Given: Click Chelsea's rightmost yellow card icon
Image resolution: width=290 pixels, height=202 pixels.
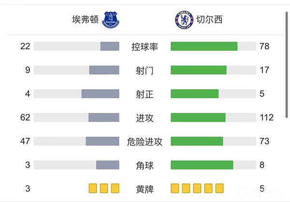Looking at the screenshot, I should [219, 188].
